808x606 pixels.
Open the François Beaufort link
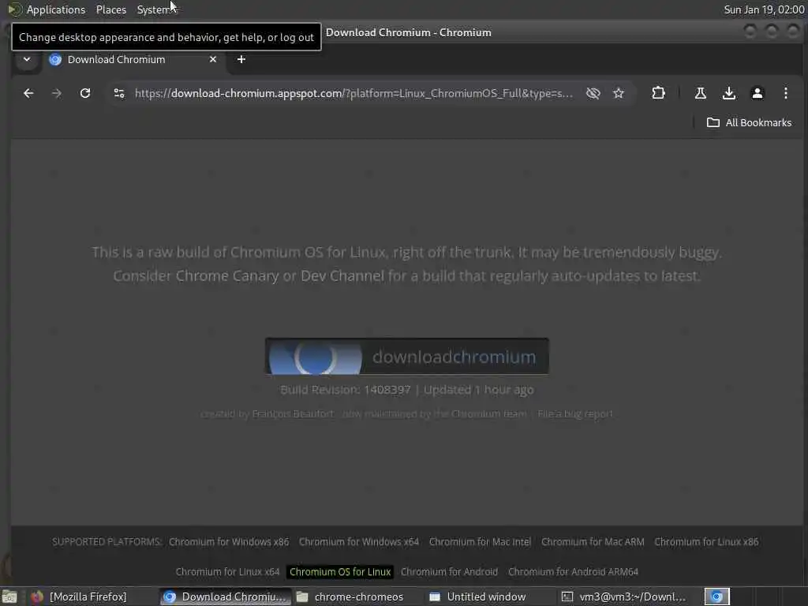(x=293, y=413)
